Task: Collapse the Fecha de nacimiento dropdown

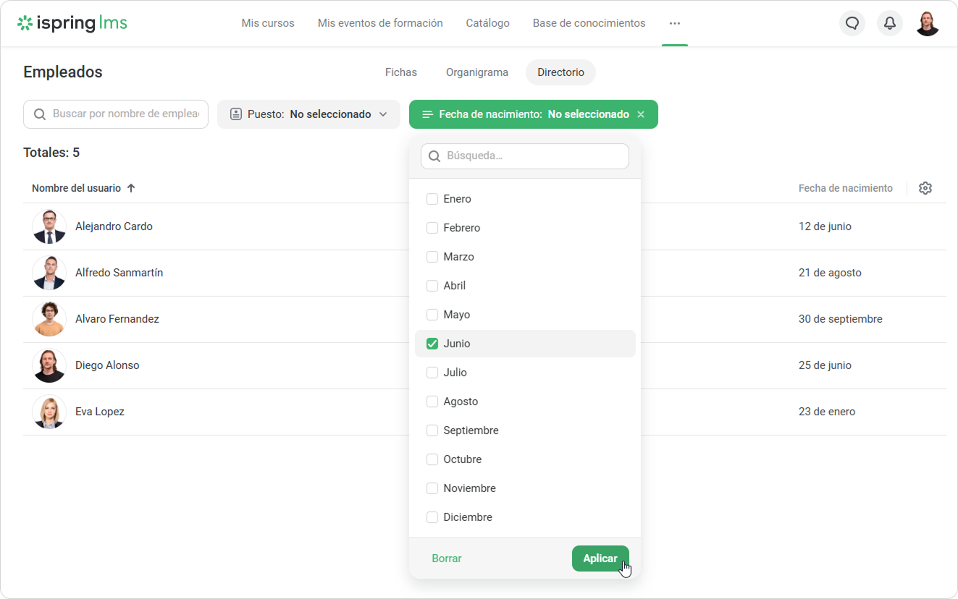Action: [x=525, y=114]
